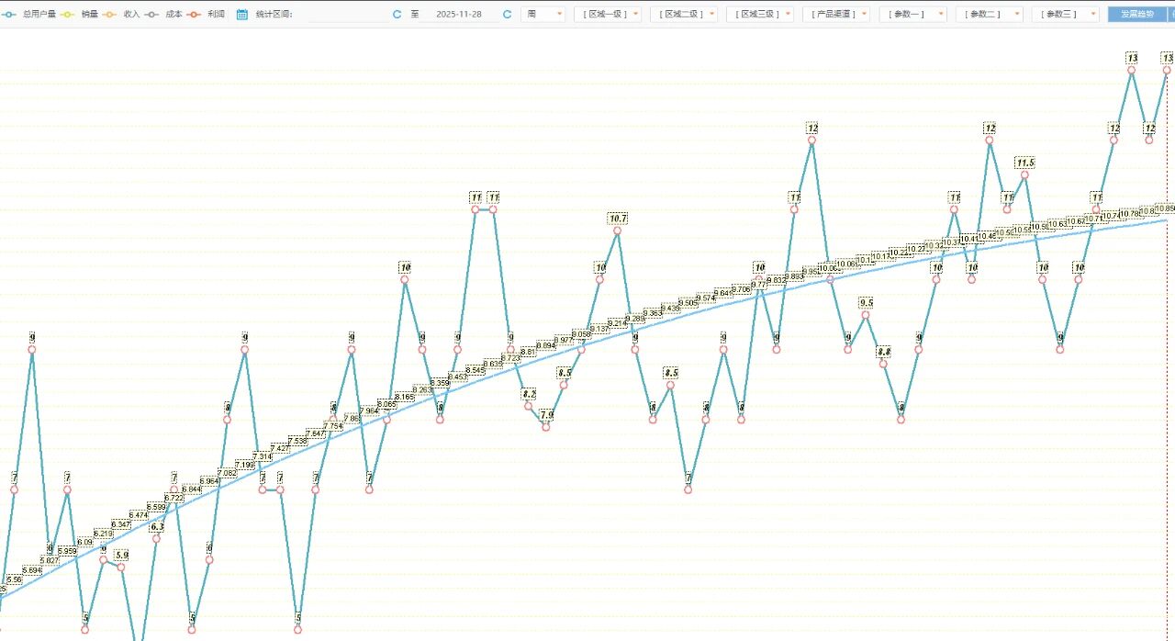
Task: Toggle the 利润 legend series
Action: [215, 15]
